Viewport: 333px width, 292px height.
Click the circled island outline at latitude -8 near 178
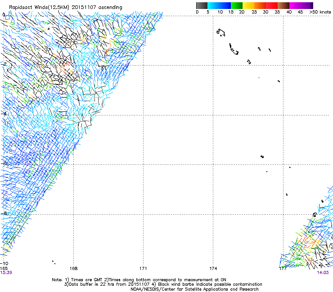pos(315,215)
